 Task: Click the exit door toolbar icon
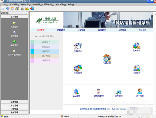[32, 8]
